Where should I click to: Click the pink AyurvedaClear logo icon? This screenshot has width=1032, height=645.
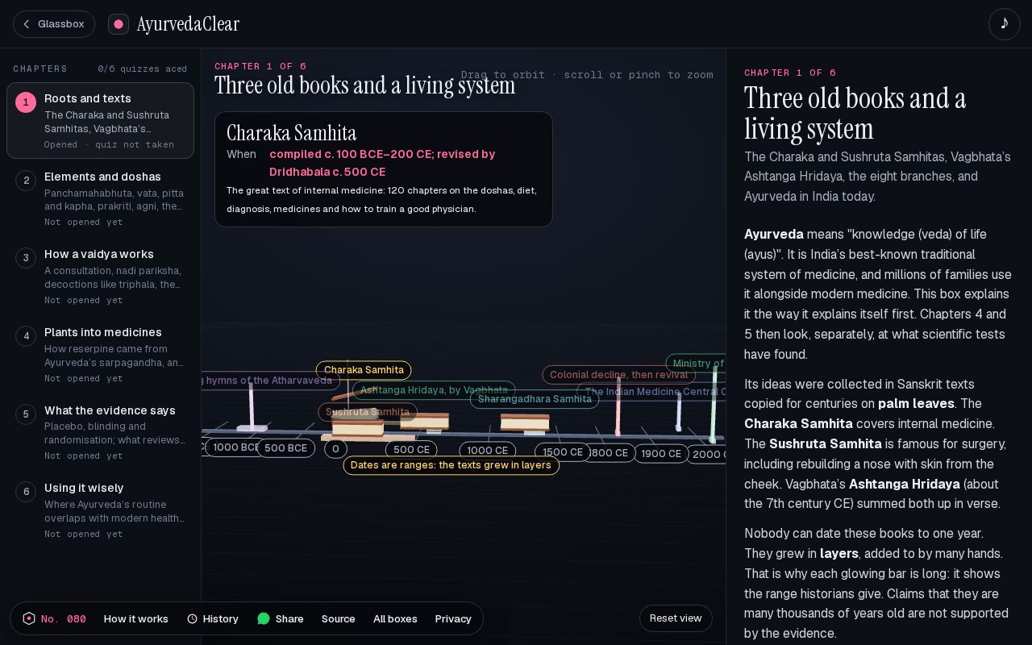point(119,24)
